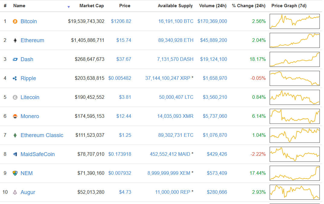Open the Bitcoin name link

pos(29,21)
